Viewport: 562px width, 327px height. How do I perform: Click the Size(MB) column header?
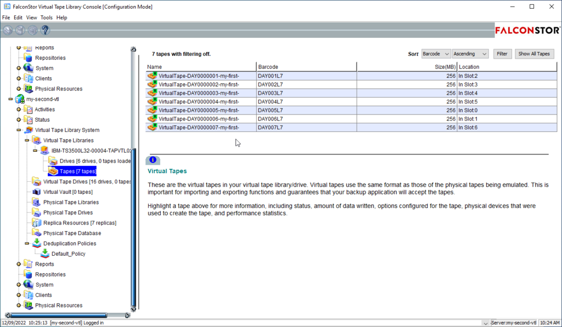407,67
